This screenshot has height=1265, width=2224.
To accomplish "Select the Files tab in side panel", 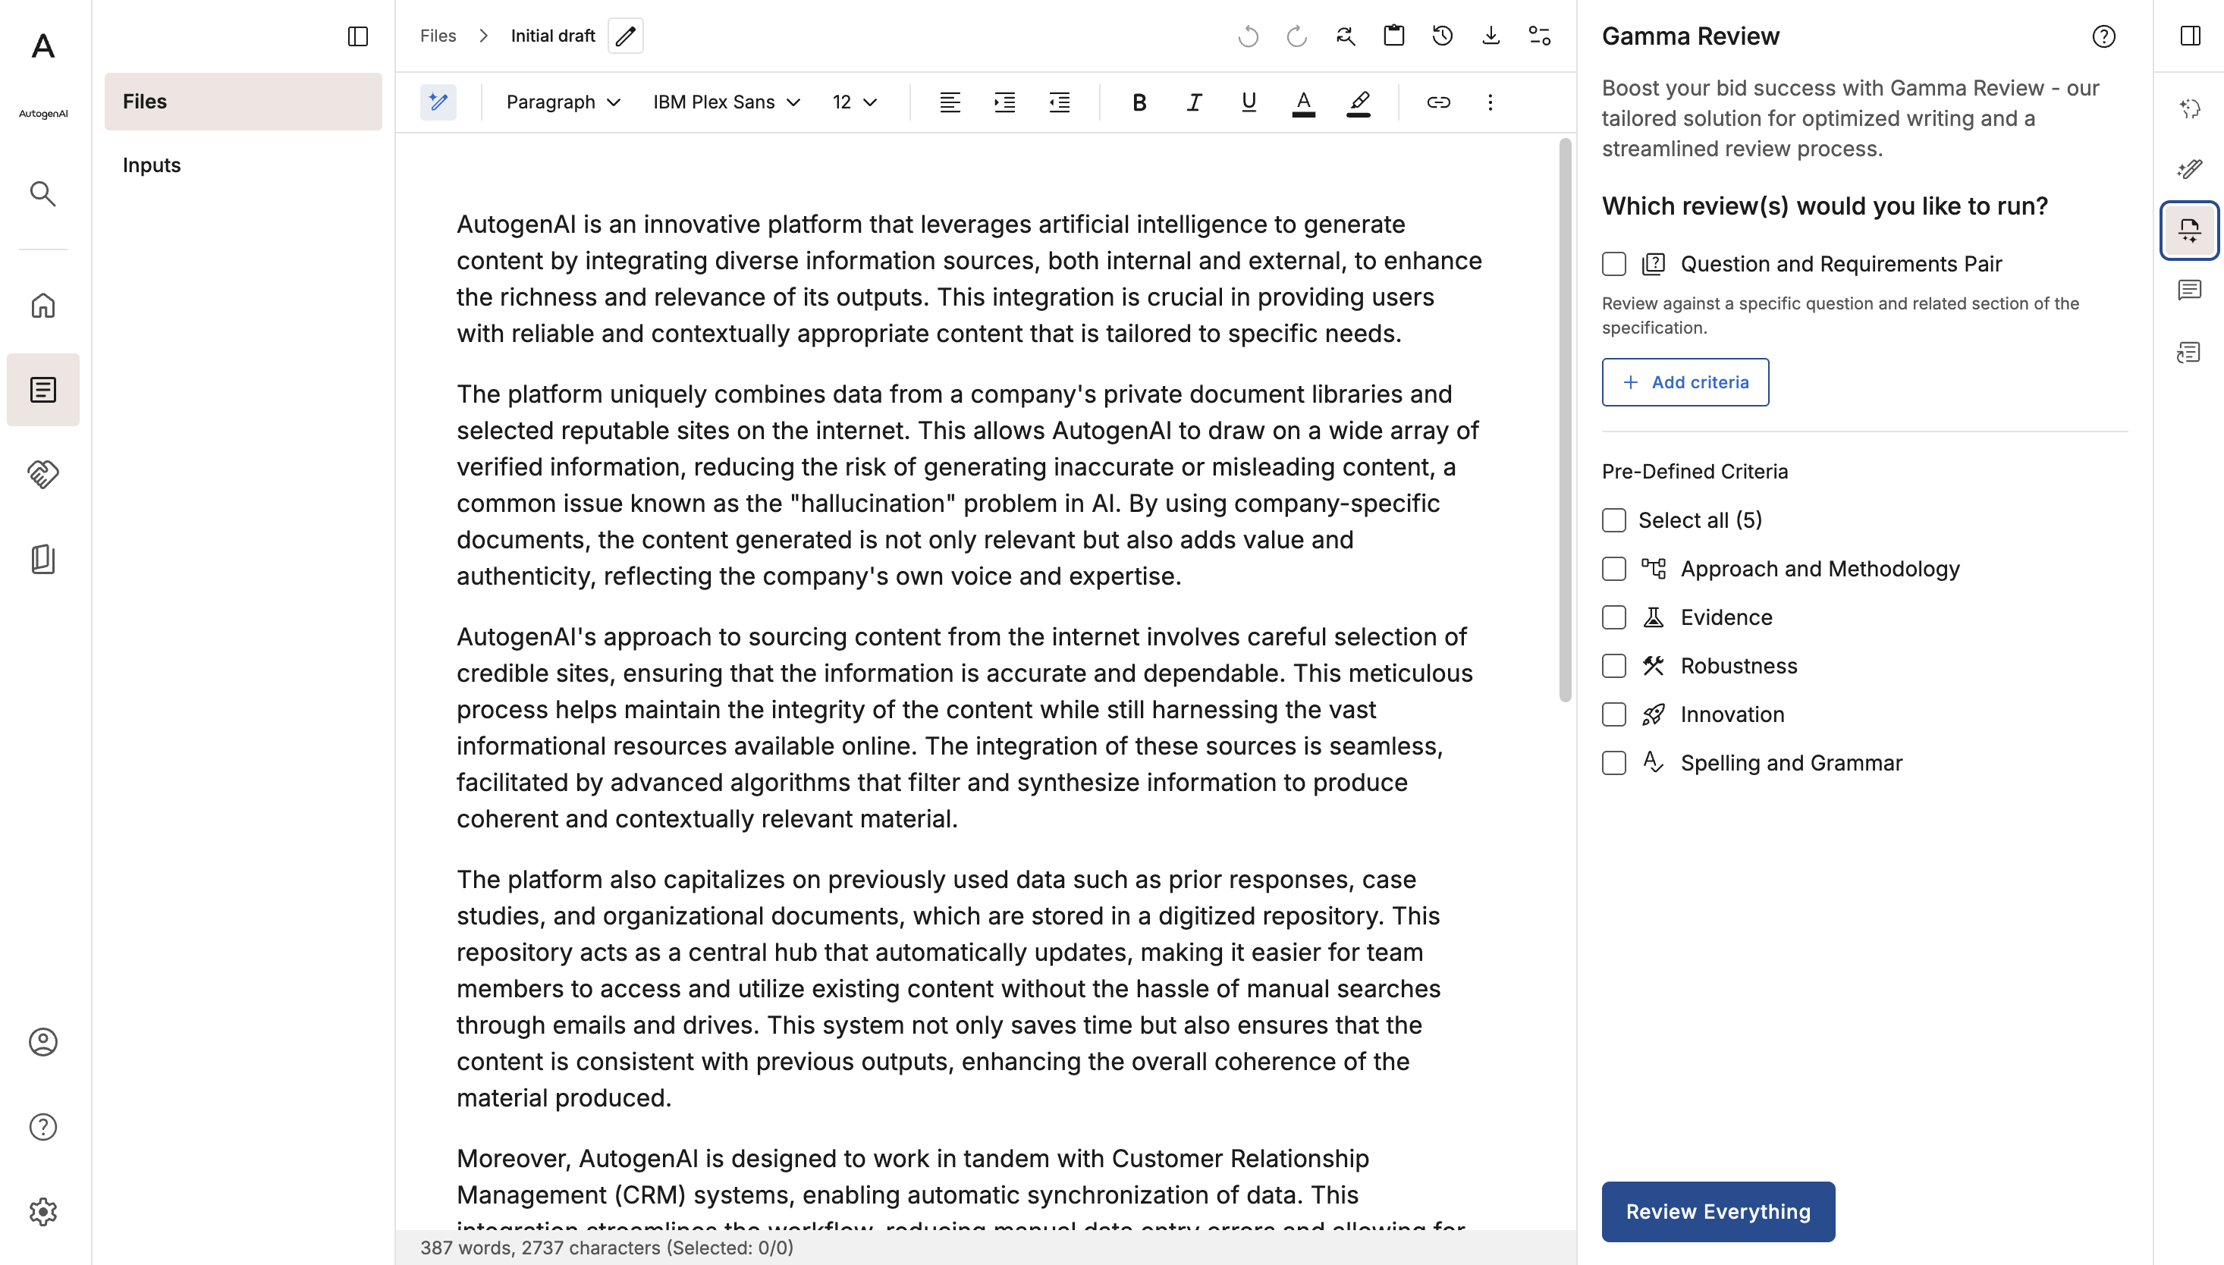I will pos(243,101).
